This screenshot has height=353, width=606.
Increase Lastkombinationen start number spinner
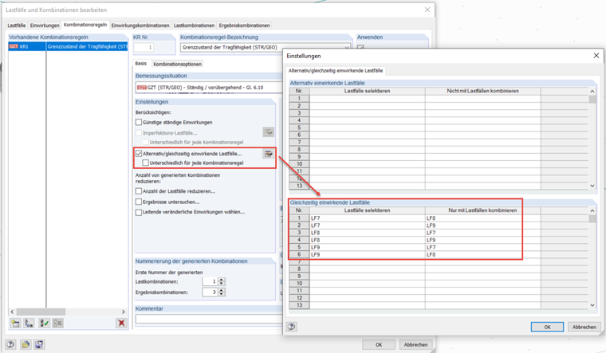[x=221, y=279]
